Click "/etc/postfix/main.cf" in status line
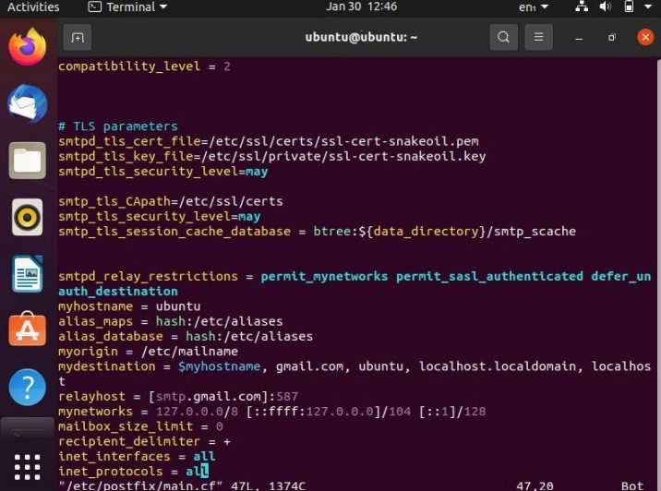Image resolution: width=661 pixels, height=491 pixels. (x=140, y=486)
